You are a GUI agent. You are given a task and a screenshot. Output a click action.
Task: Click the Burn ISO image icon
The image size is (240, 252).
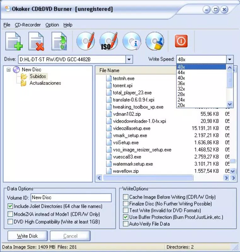coord(108,41)
